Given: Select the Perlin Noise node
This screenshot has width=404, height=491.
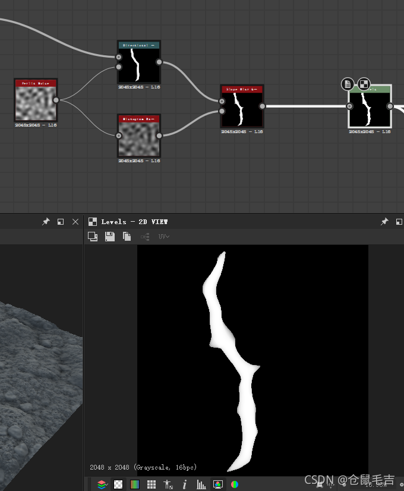Looking at the screenshot, I should [x=36, y=100].
